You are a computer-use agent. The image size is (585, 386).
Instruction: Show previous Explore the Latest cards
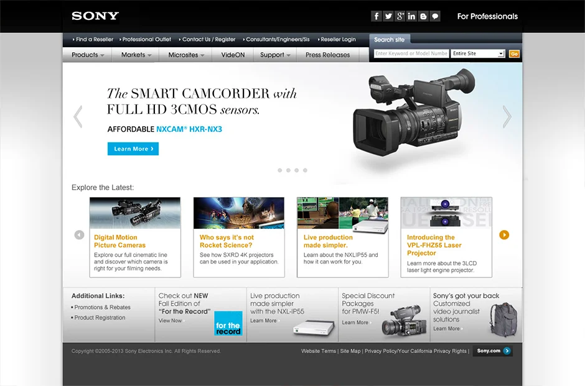click(79, 235)
